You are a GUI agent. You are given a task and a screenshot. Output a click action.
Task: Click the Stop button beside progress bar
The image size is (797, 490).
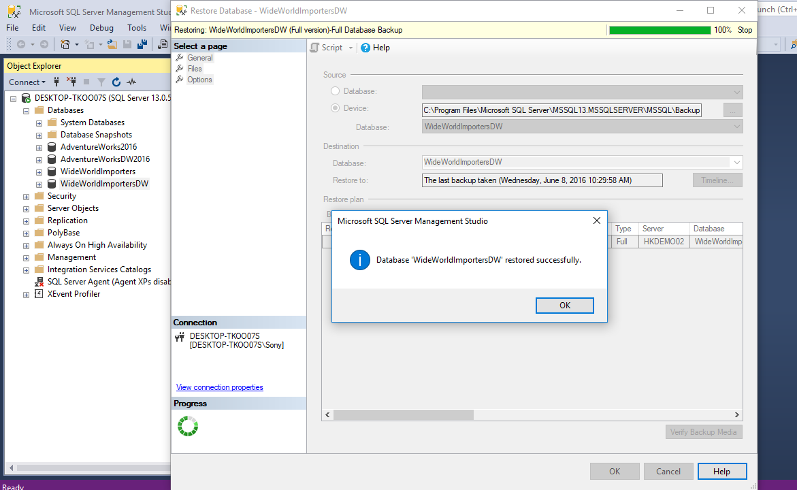745,30
